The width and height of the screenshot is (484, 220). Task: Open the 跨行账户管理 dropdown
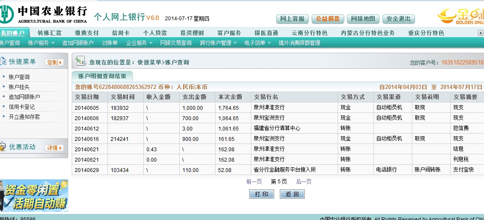tap(218, 43)
